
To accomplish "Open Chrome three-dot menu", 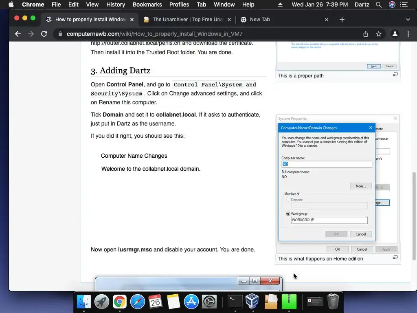I will 408,34.
